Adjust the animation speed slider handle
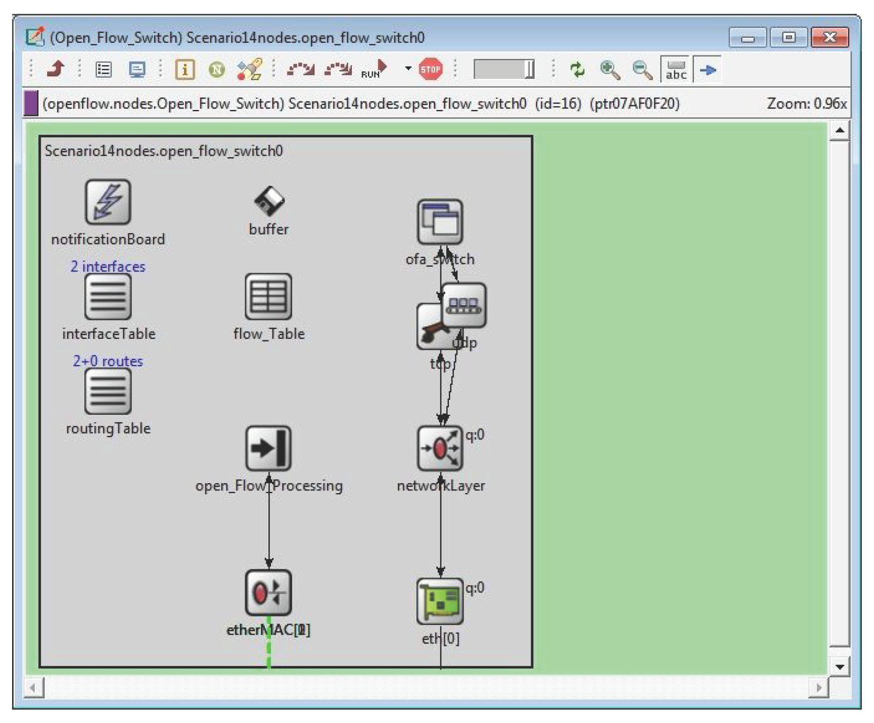The height and width of the screenshot is (723, 874). click(529, 69)
